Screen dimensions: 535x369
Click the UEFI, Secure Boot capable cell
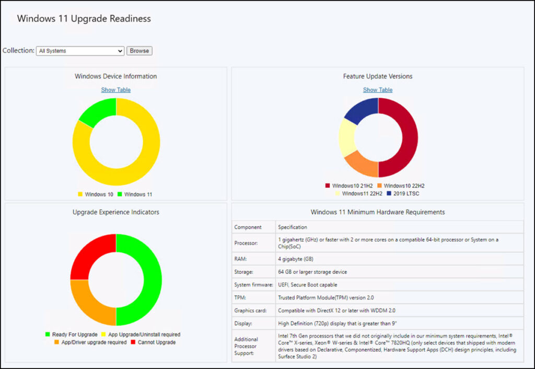(x=400, y=285)
